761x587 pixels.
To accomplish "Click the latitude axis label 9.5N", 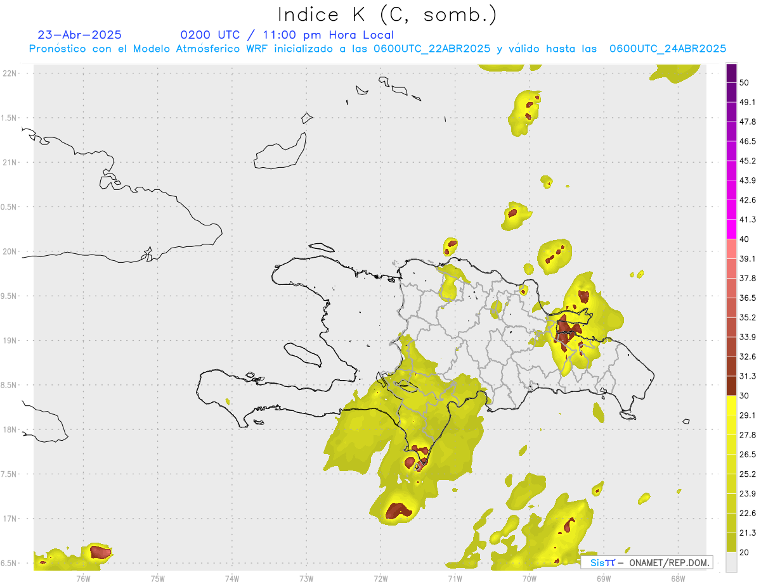I will point(10,296).
